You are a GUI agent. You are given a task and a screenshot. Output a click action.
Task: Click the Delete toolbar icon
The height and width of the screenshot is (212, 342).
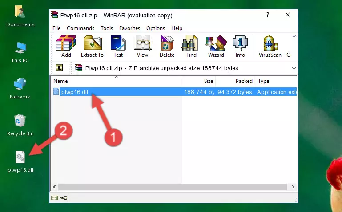tap(167, 46)
